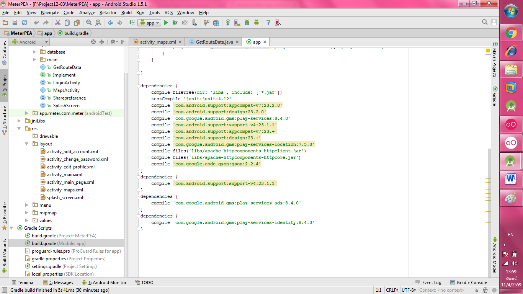This screenshot has width=523, height=294.
Task: Close the app editor tab
Action: tap(265, 42)
